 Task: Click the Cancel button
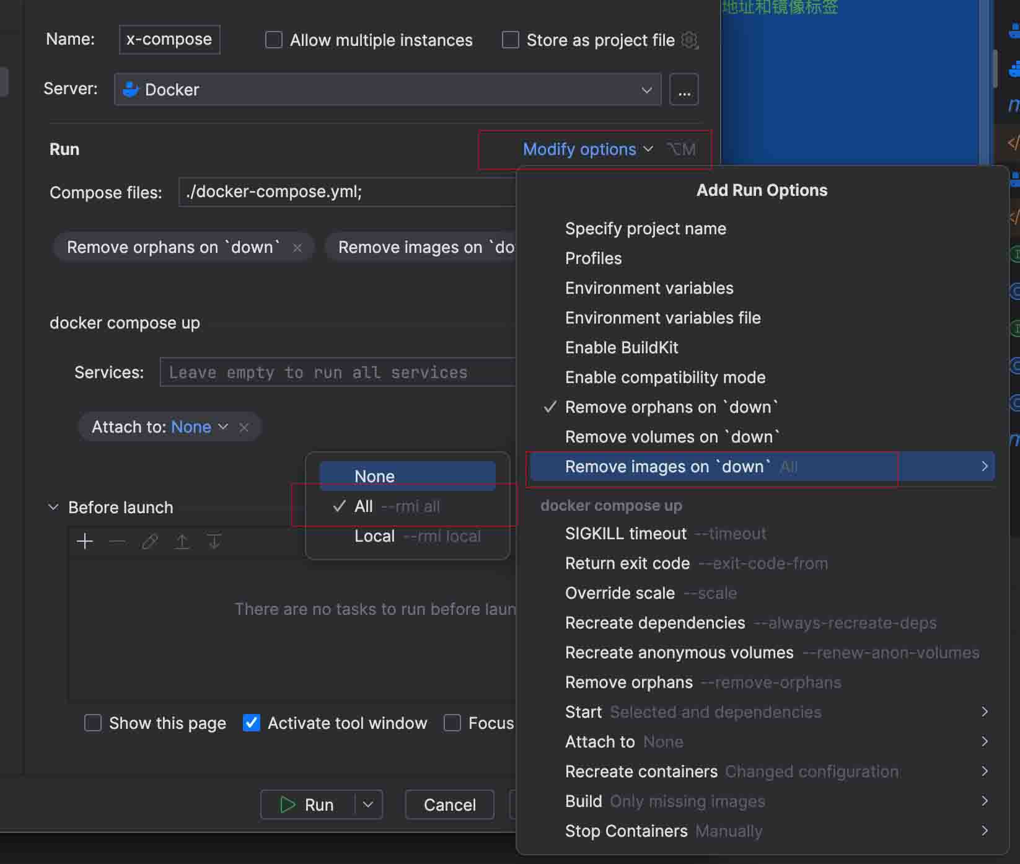point(450,804)
